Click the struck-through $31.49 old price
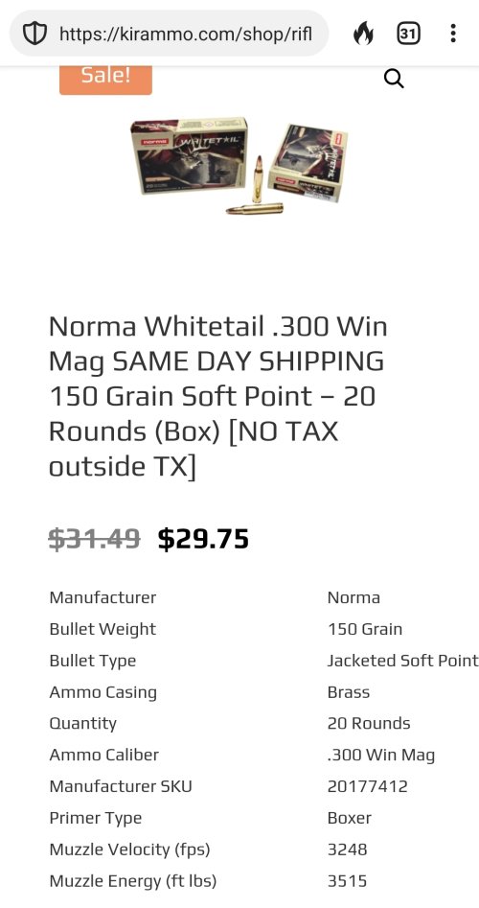The height and width of the screenshot is (908, 479). point(94,539)
